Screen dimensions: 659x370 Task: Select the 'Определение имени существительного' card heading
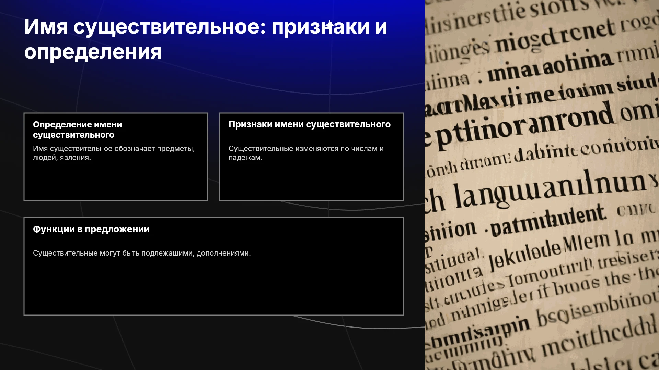pos(78,129)
